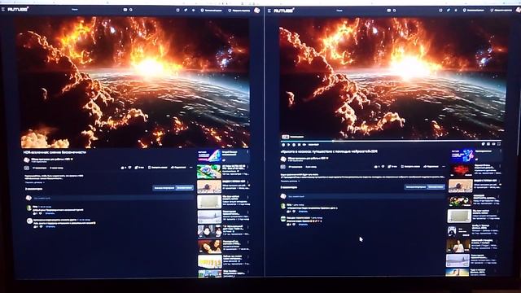Click the seek progress bar of the right video player
The width and height of the screenshot is (521, 293).
[x=391, y=141]
